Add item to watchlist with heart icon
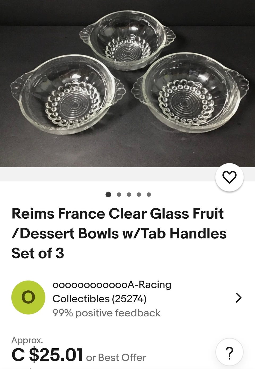The image size is (255, 369). point(229,177)
